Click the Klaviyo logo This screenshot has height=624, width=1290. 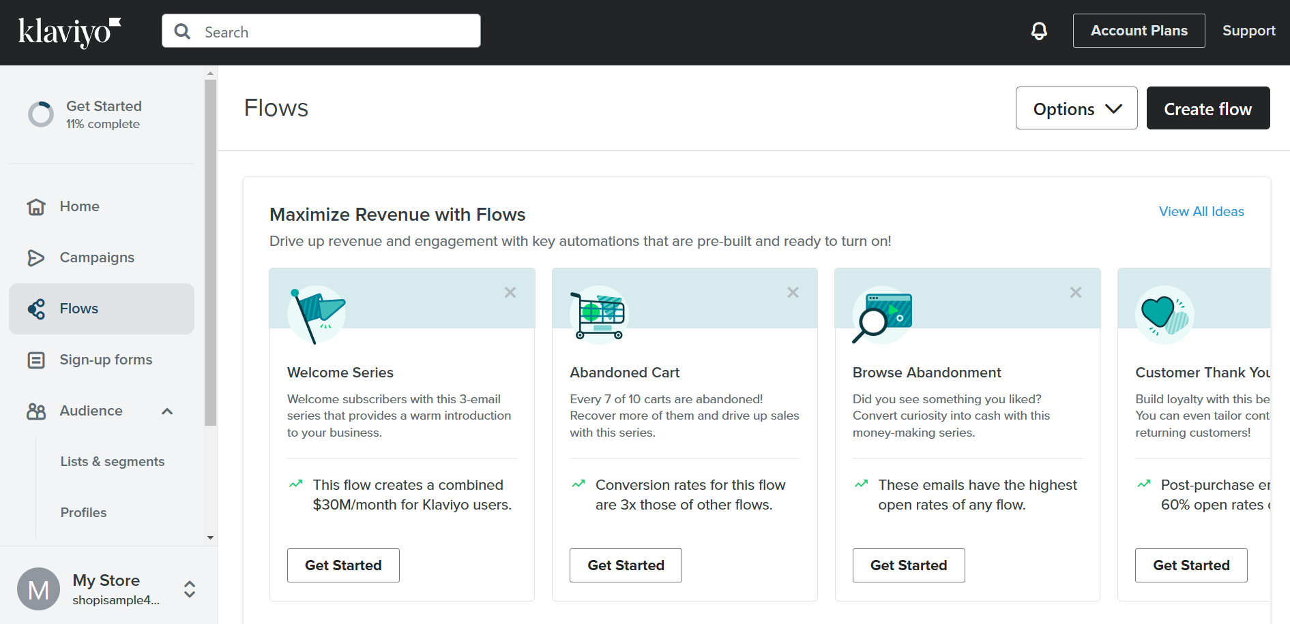tap(70, 32)
